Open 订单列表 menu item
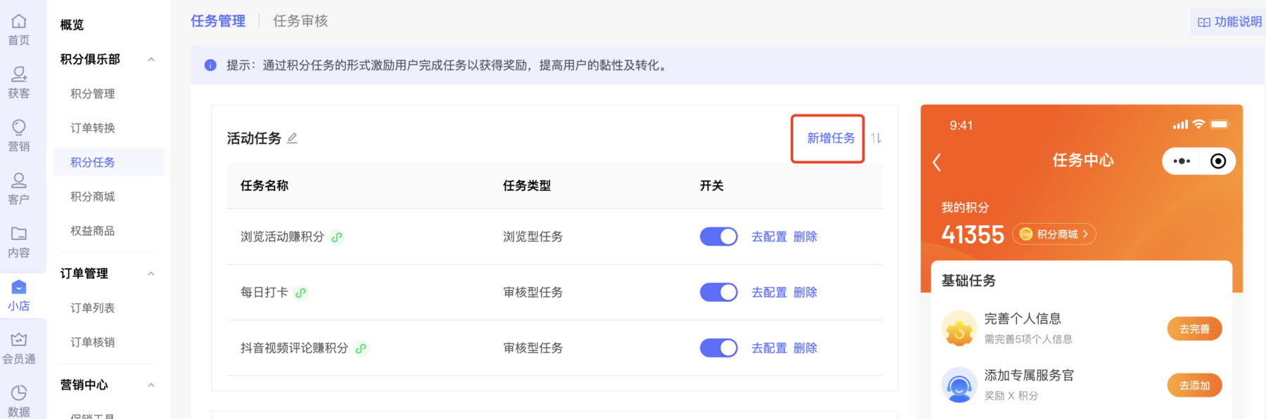Image resolution: width=1266 pixels, height=419 pixels. 93,308
